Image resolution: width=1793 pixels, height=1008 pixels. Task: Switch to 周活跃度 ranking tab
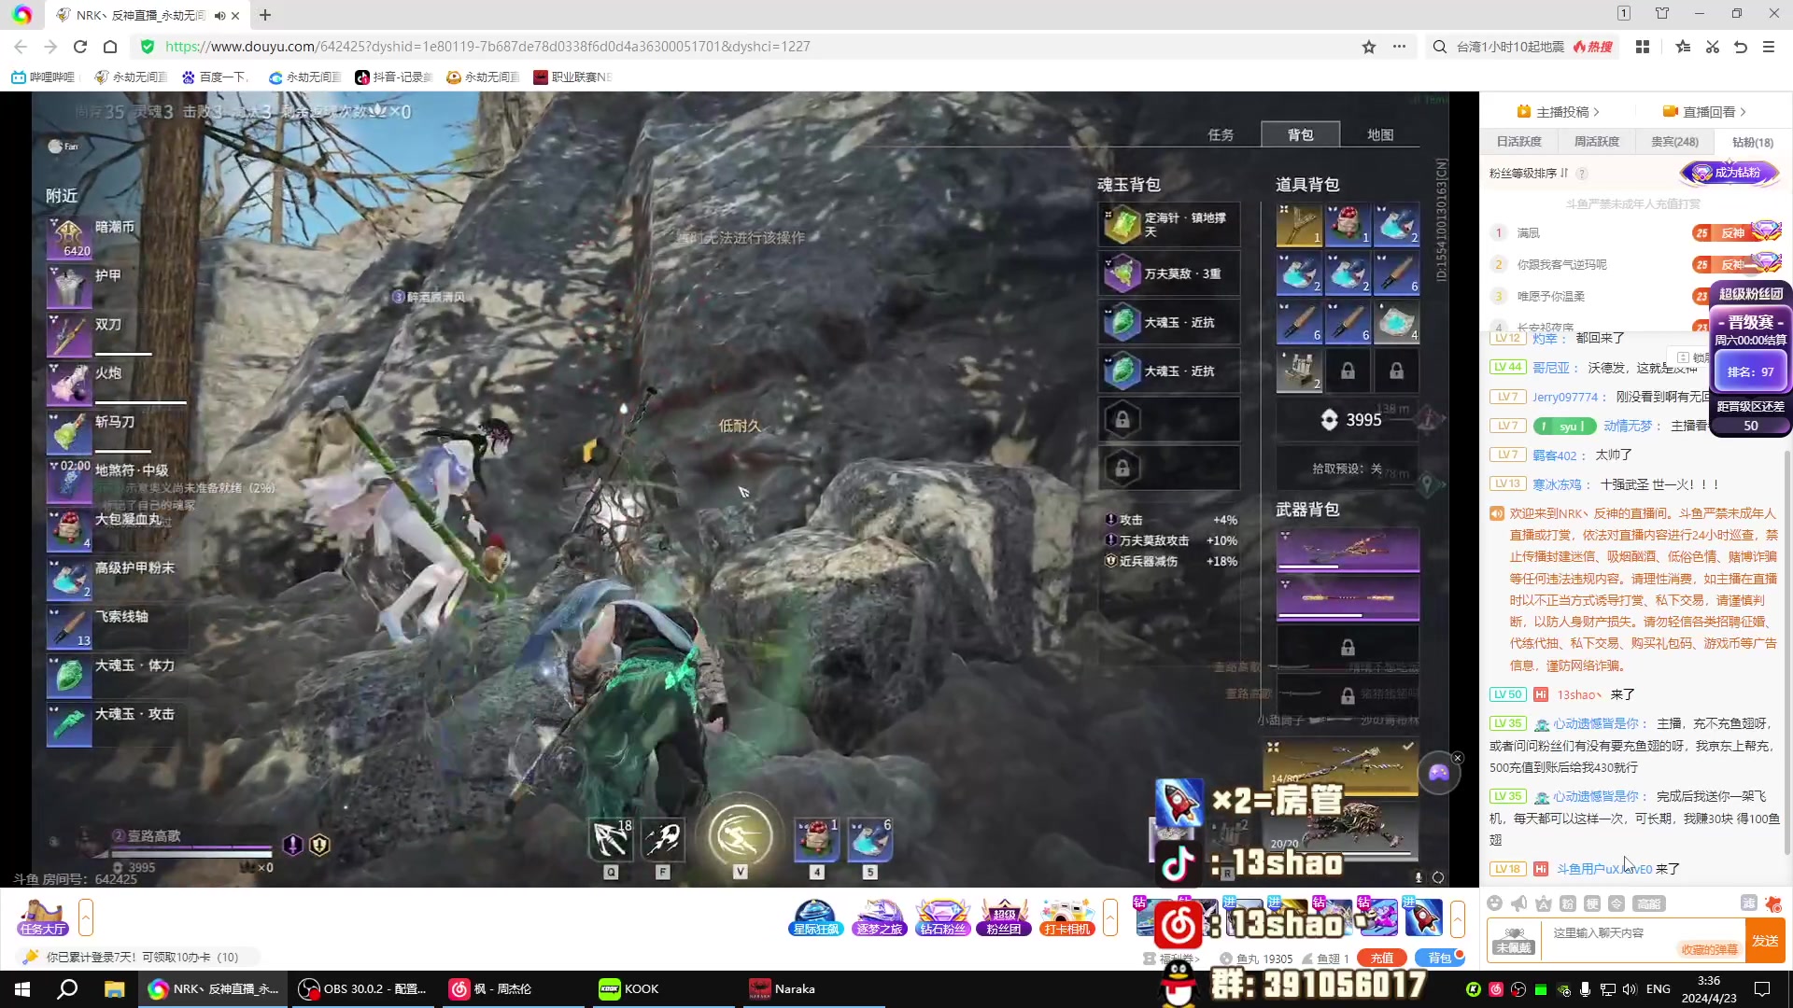[1597, 142]
